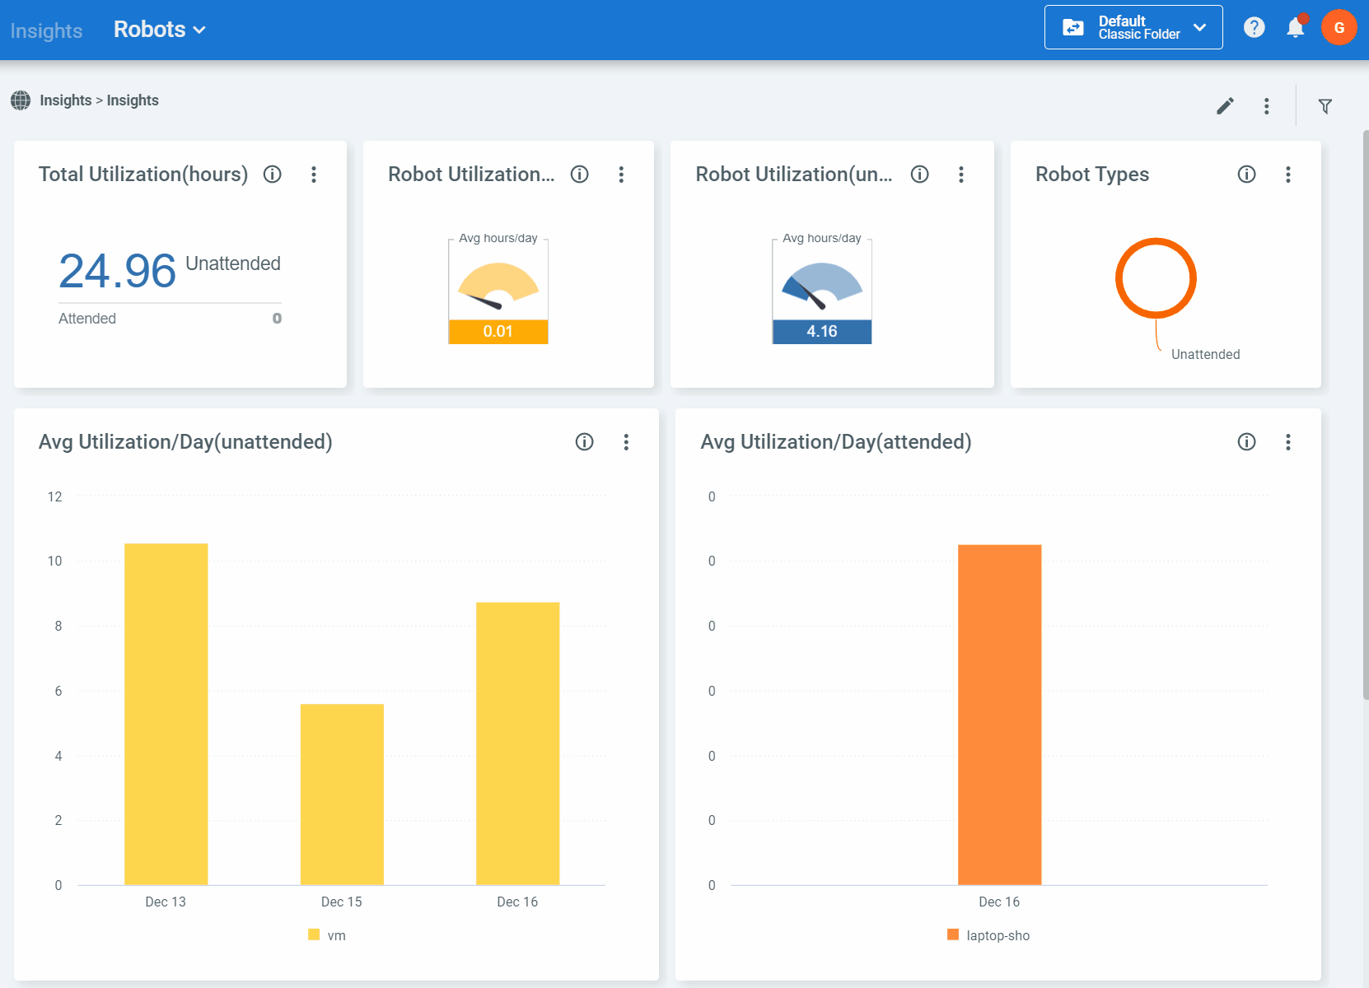Toggle the laptop-sho legend series

[x=988, y=935]
